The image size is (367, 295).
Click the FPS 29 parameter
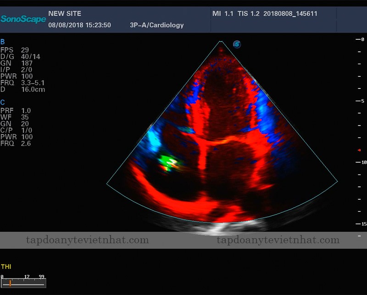15,50
